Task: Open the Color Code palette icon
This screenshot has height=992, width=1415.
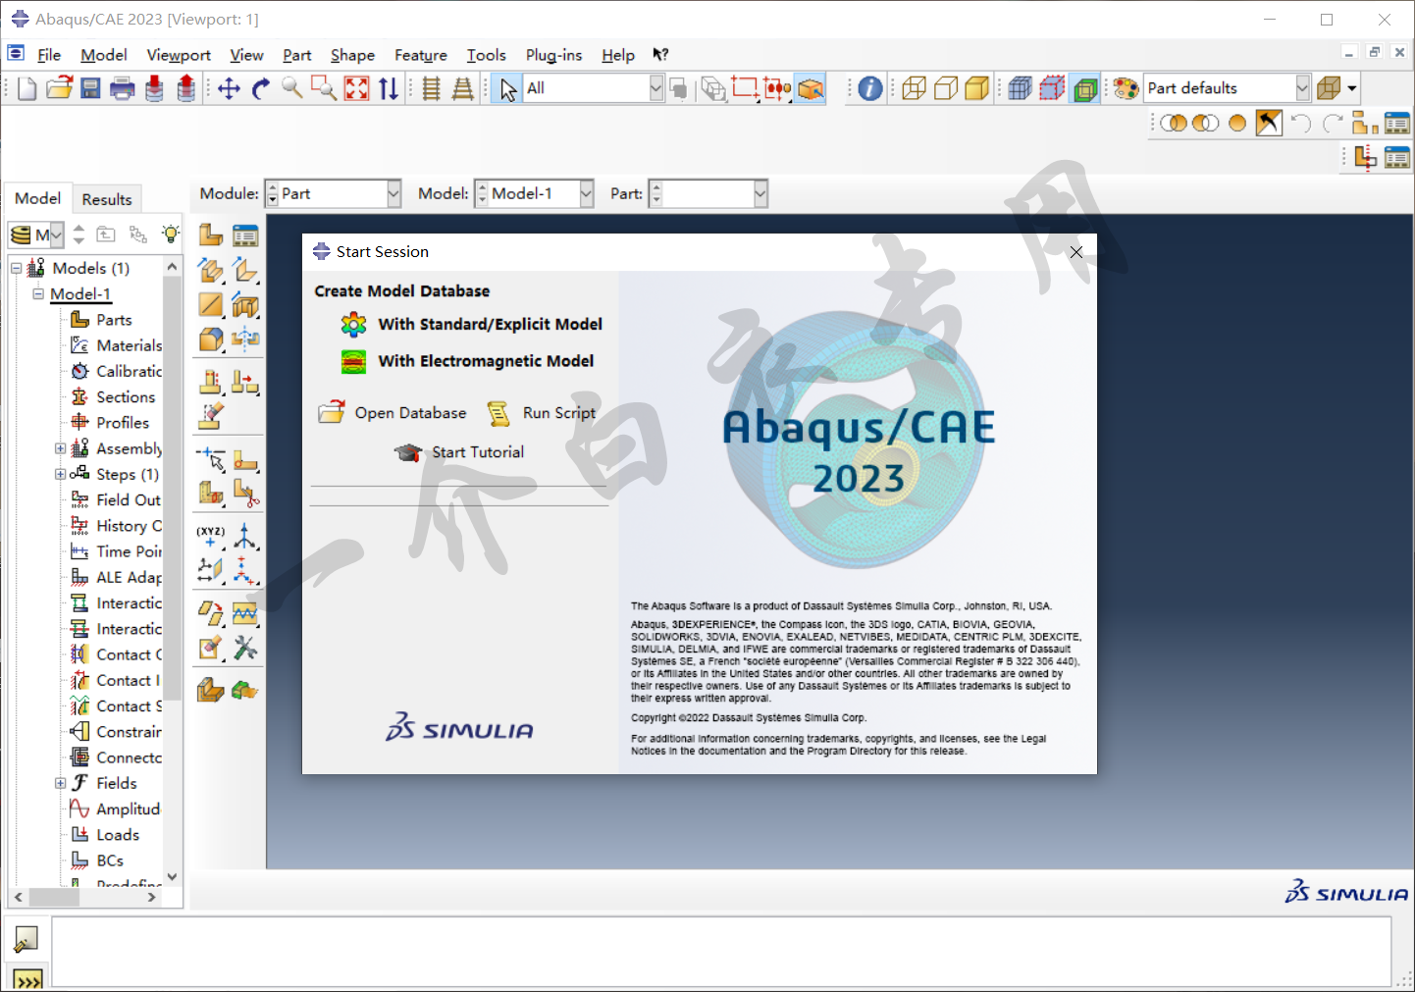Action: (x=1126, y=88)
